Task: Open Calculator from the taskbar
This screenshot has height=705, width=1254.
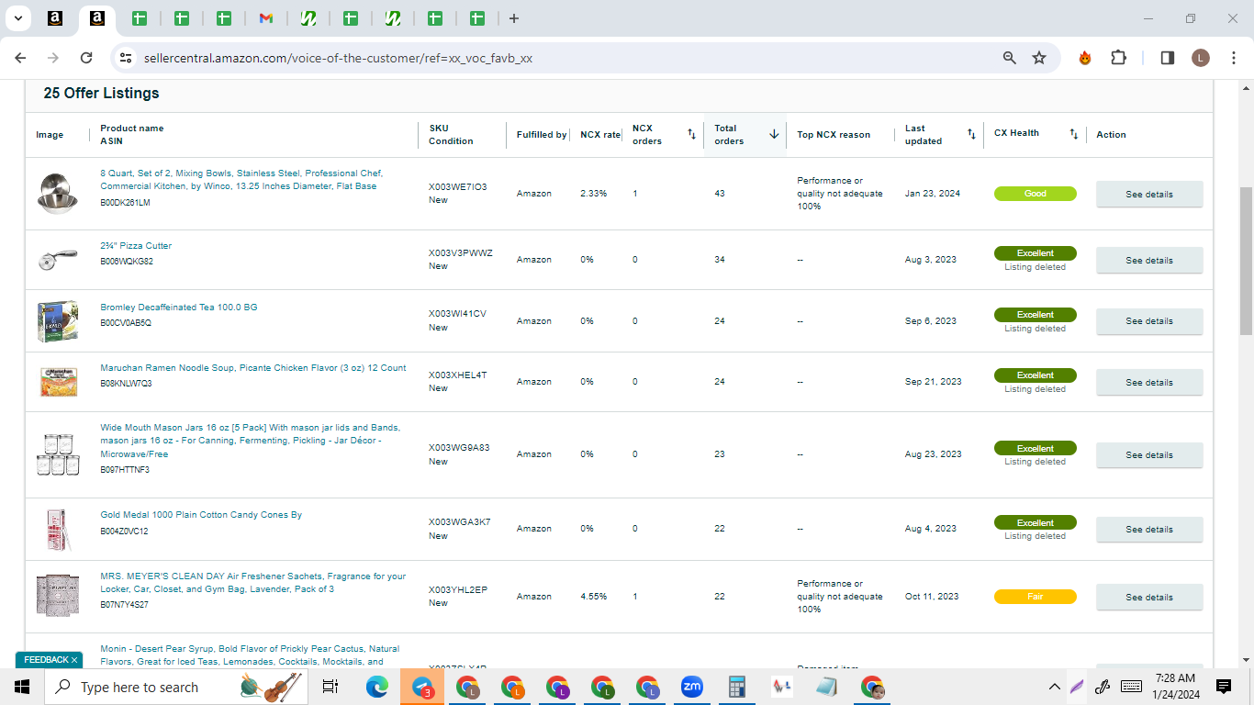Action: 736,687
